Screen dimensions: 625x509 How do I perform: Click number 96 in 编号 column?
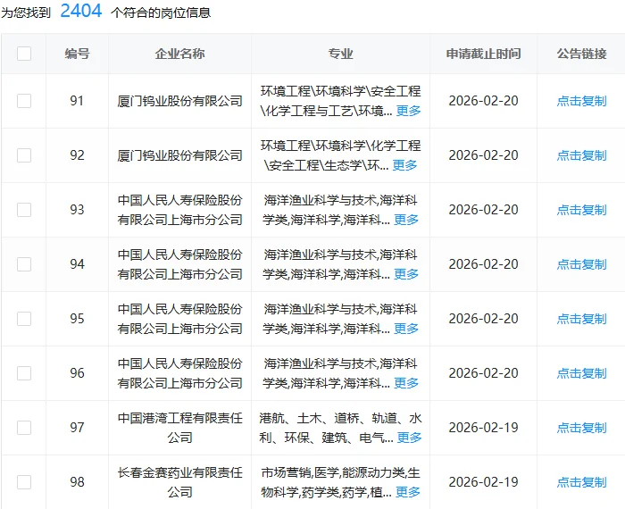pos(77,373)
